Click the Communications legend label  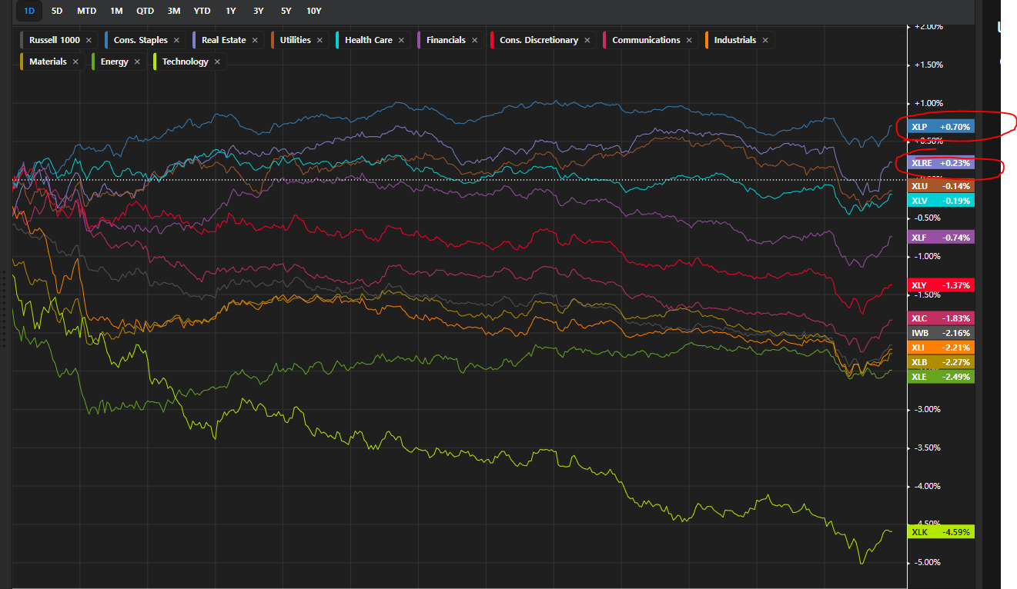[x=646, y=40]
